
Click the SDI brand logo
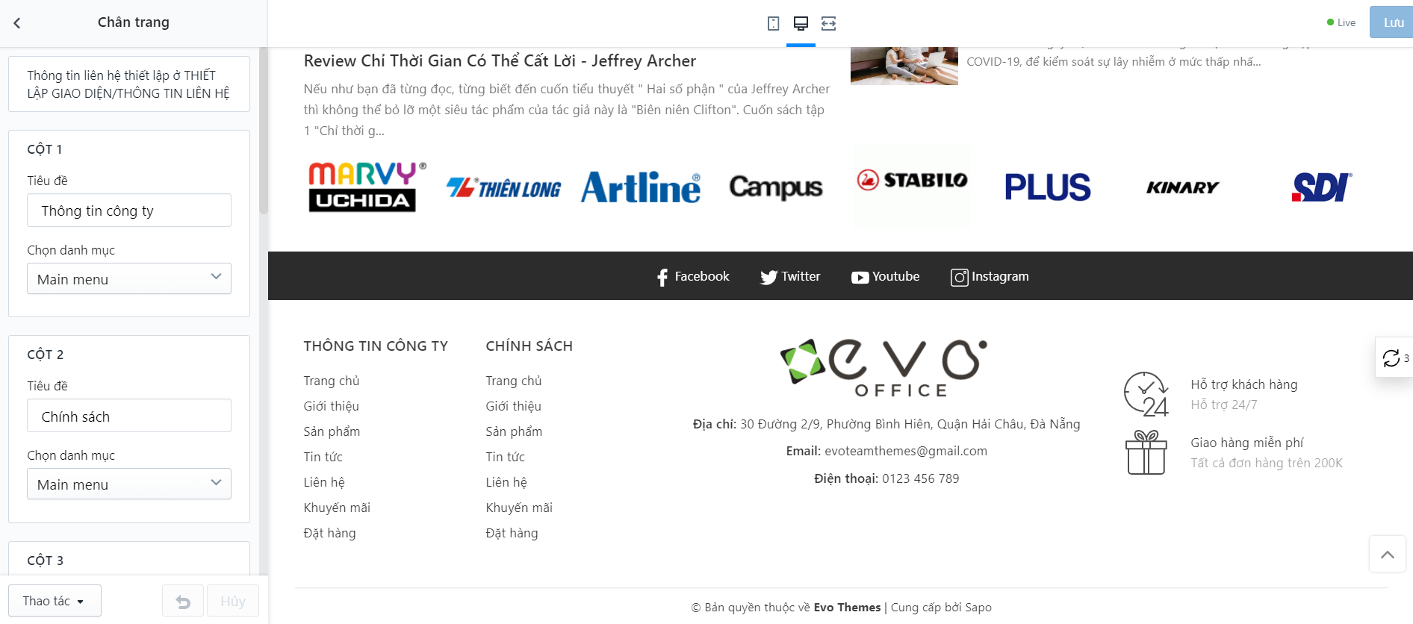click(1321, 187)
